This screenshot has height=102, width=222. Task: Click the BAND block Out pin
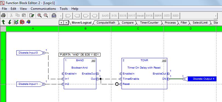click(x=97, y=79)
